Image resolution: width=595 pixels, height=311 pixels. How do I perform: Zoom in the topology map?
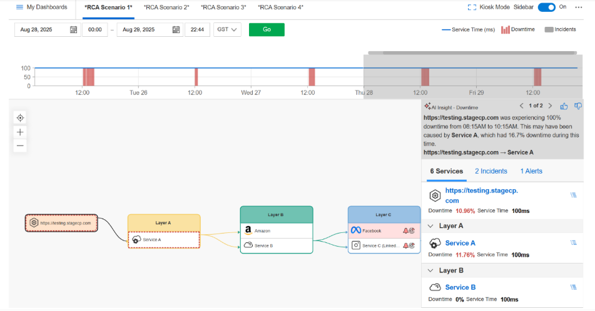pyautogui.click(x=20, y=132)
